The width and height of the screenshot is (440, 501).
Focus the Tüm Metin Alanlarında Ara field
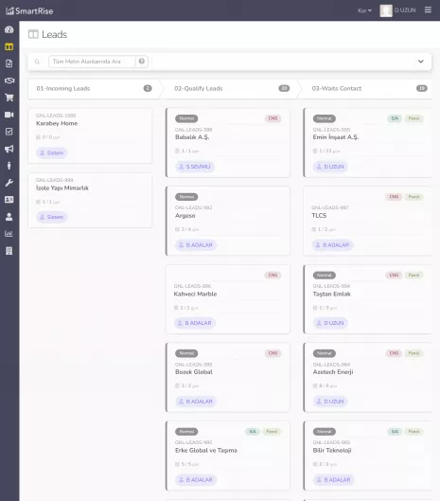click(x=92, y=62)
